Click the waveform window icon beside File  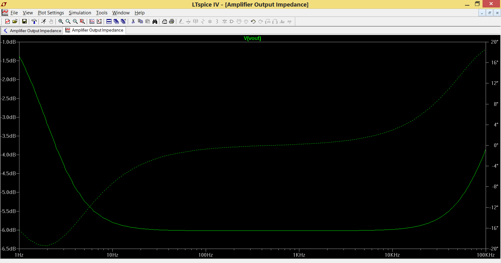pos(5,13)
